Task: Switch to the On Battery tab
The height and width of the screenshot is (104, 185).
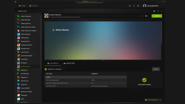Action: [69, 63]
